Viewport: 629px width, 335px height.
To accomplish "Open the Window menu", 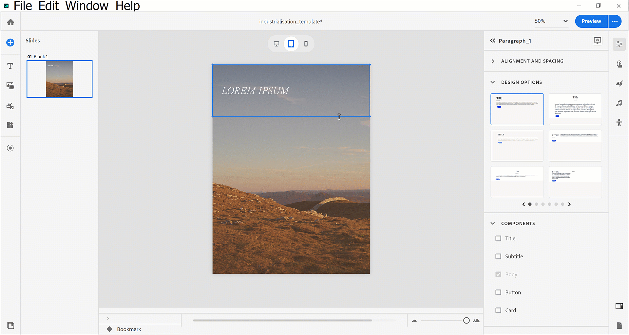I will click(87, 6).
